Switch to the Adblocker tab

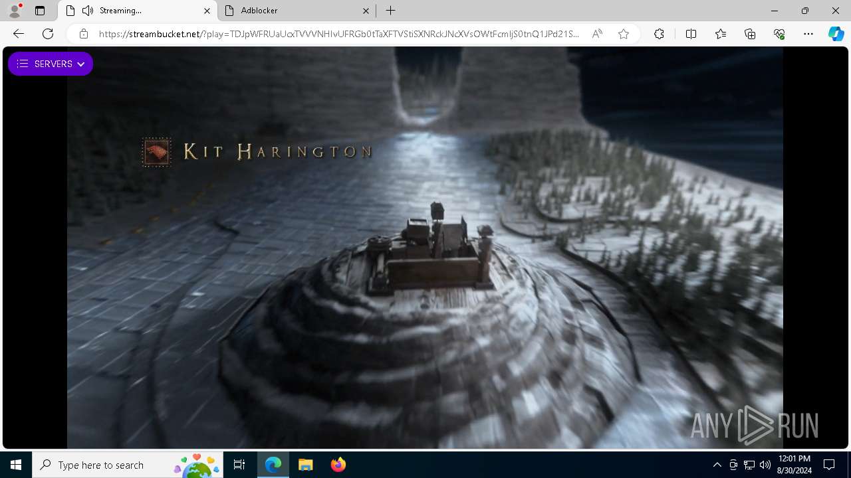pos(298,11)
